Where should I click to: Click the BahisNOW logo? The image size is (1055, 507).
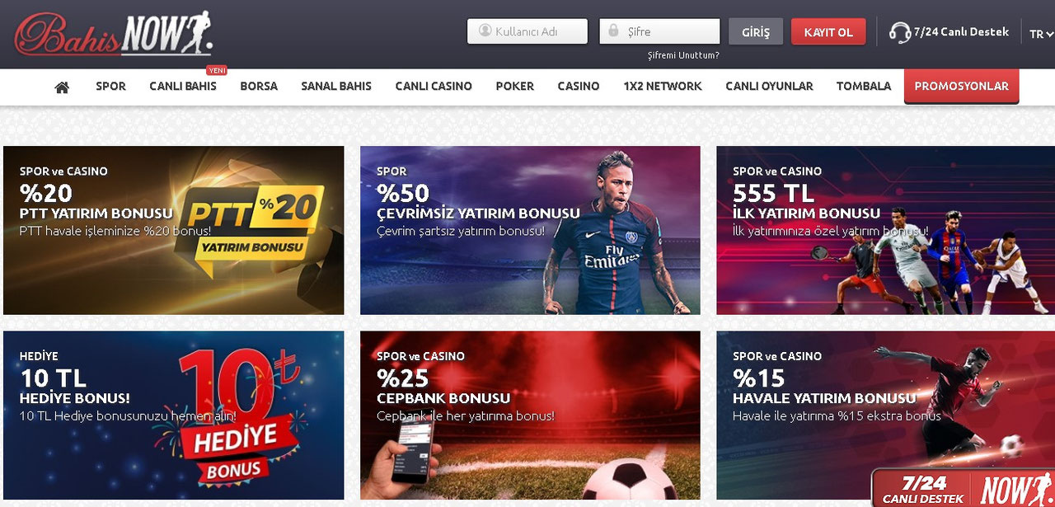point(114,35)
